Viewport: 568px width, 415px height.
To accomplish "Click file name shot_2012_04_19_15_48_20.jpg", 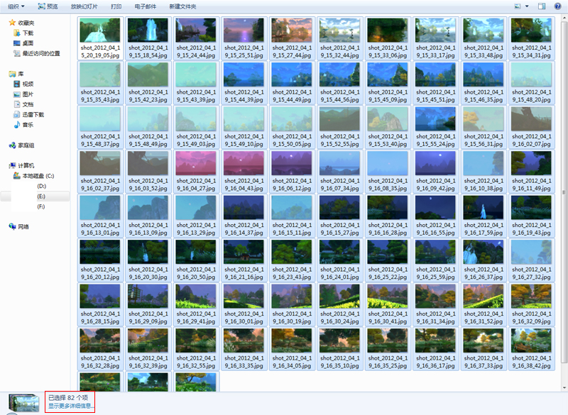I will [531, 96].
